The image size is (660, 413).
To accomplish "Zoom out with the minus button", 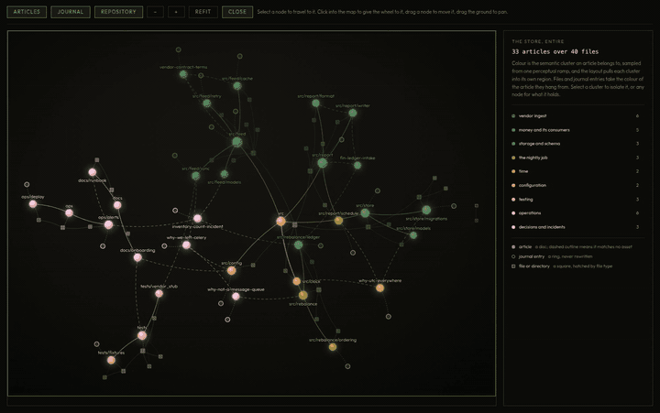I will tap(155, 12).
